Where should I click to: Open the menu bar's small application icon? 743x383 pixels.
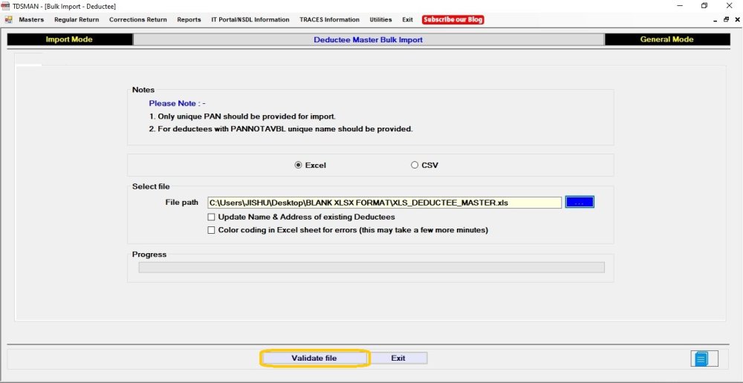point(8,20)
